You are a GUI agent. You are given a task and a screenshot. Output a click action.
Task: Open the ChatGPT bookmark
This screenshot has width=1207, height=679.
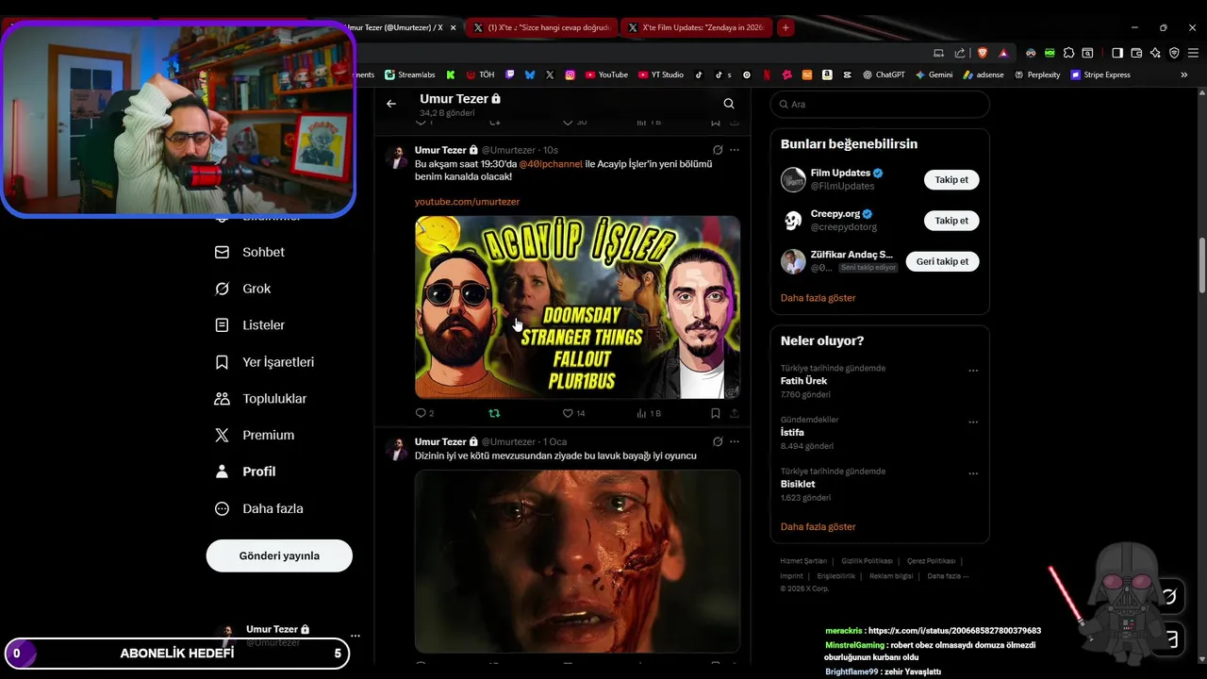[x=884, y=75]
